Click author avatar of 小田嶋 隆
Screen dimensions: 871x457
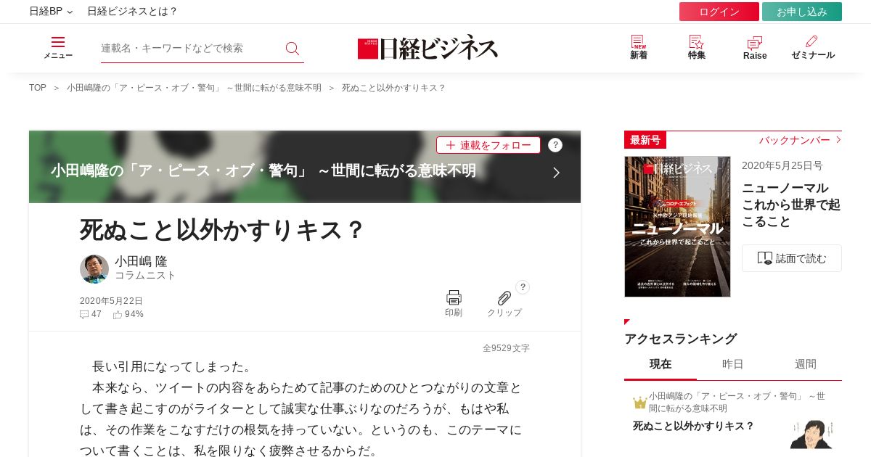tap(94, 269)
